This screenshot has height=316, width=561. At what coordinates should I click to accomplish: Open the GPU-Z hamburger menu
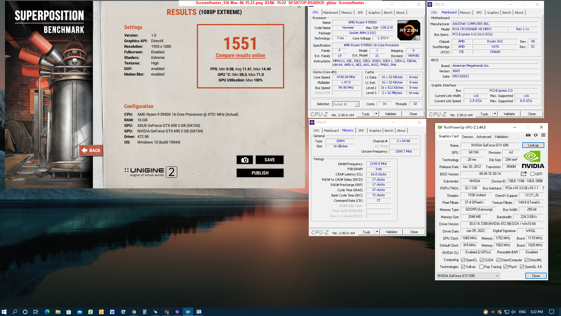coord(543,135)
